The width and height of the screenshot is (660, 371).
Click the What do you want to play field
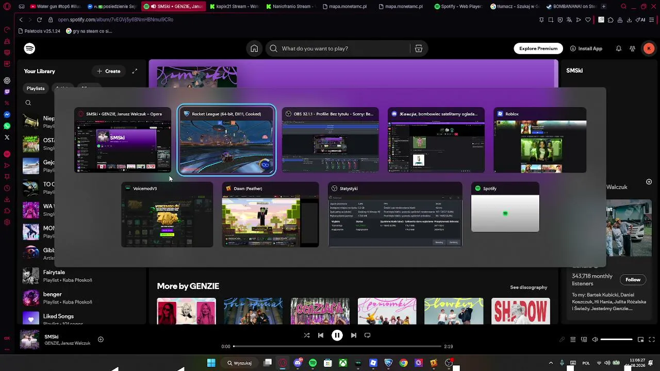(x=345, y=48)
